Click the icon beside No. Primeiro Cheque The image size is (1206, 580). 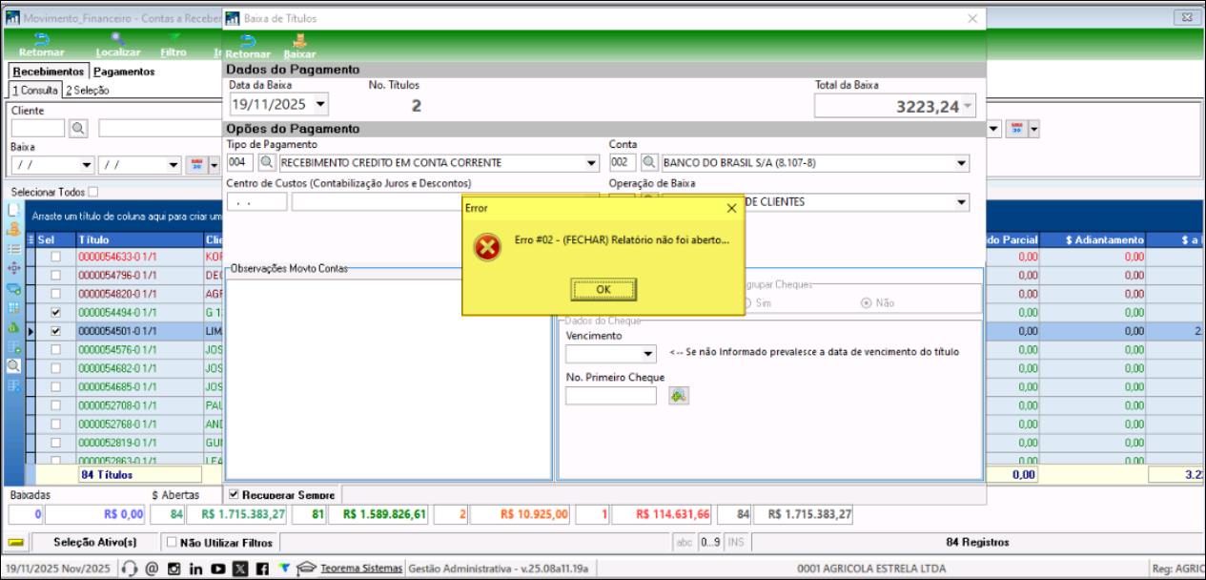pyautogui.click(x=678, y=395)
